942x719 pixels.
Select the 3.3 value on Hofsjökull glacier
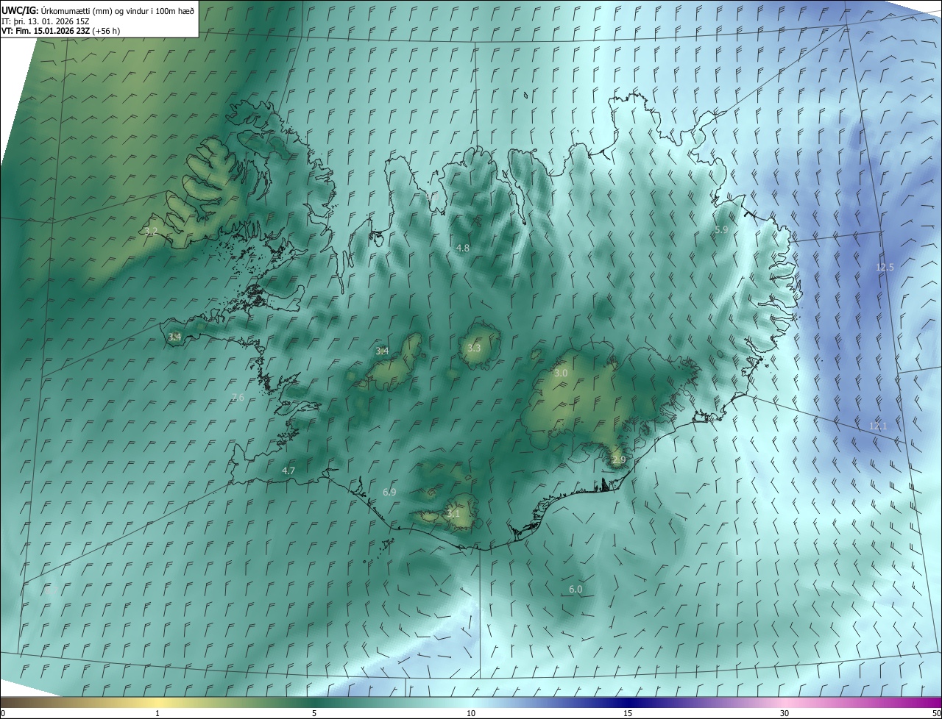point(474,348)
